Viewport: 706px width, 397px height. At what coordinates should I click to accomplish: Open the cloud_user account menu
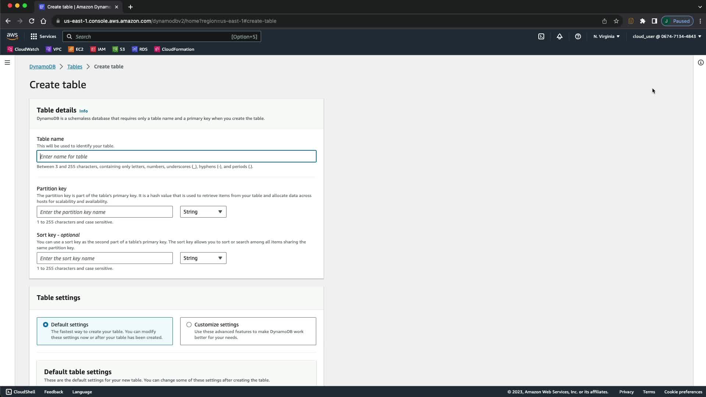point(666,36)
